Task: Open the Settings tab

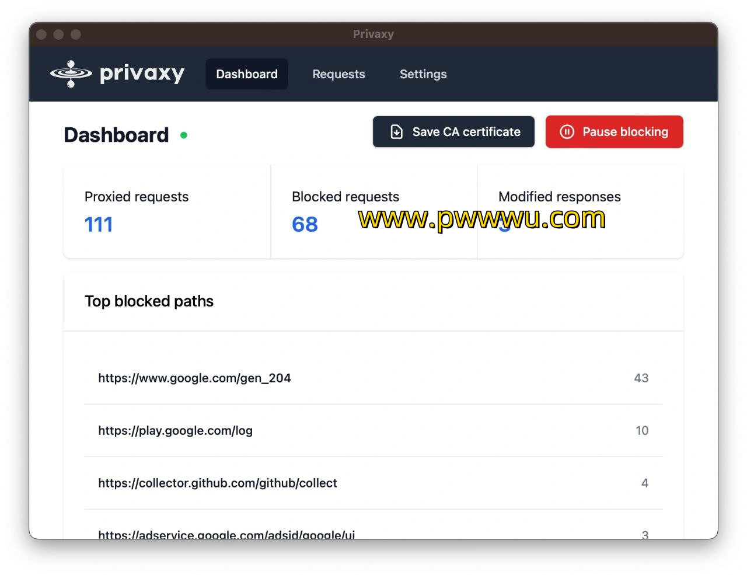Action: tap(423, 74)
